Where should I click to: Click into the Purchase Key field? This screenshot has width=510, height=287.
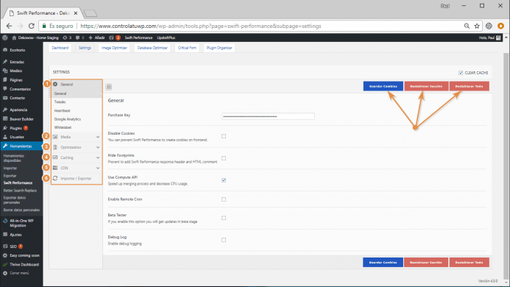[268, 116]
